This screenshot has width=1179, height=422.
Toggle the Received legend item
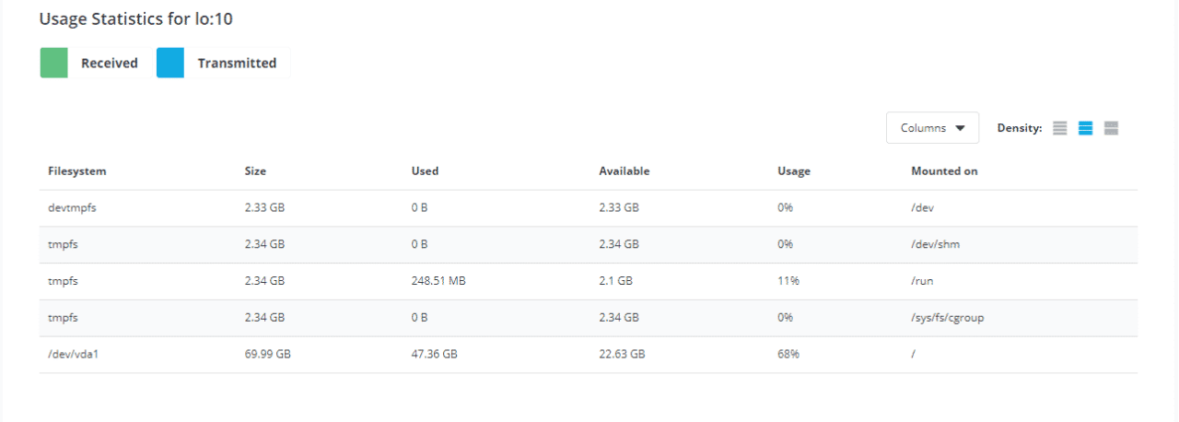click(109, 63)
